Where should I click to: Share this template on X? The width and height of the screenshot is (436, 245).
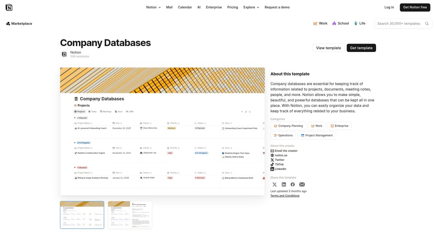(x=274, y=184)
